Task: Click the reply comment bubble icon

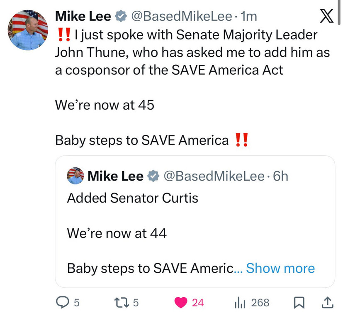Action: click(x=62, y=303)
